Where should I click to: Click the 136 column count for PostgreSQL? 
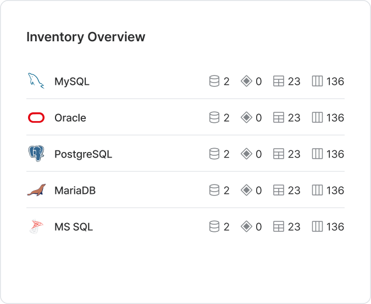(x=335, y=154)
